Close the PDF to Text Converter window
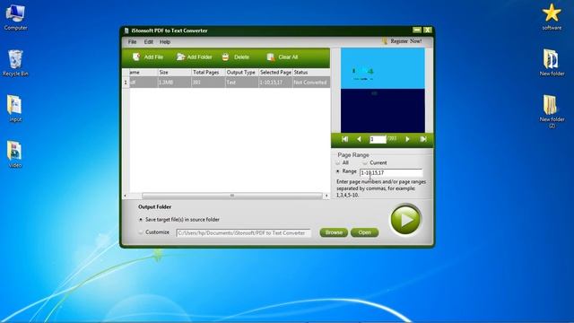Image resolution: width=574 pixels, height=323 pixels. pos(427,30)
